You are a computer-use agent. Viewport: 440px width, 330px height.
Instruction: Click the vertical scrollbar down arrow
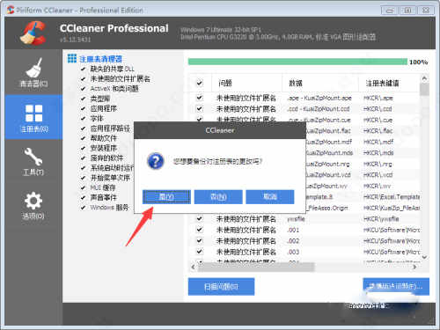click(x=424, y=257)
